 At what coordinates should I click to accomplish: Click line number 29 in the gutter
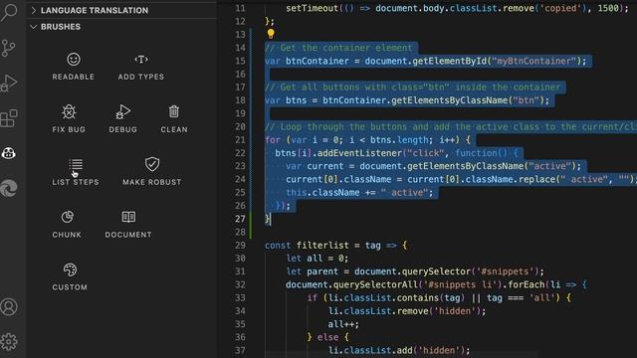pyautogui.click(x=240, y=246)
